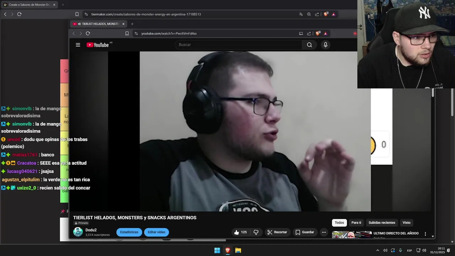Close the TIERLIST HELADOS browser tab
The width and height of the screenshot is (455, 256).
(x=123, y=24)
